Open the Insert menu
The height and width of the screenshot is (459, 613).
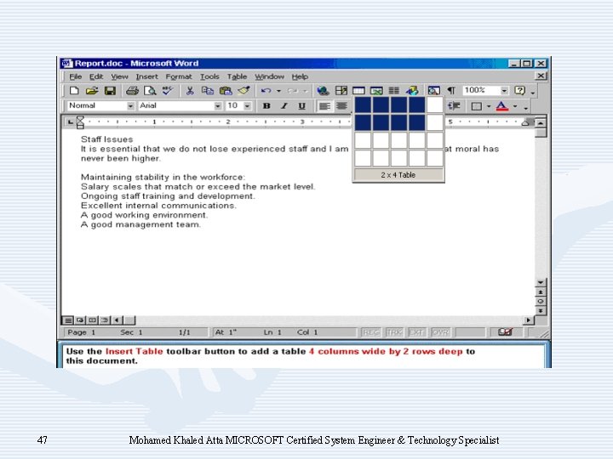tap(146, 76)
